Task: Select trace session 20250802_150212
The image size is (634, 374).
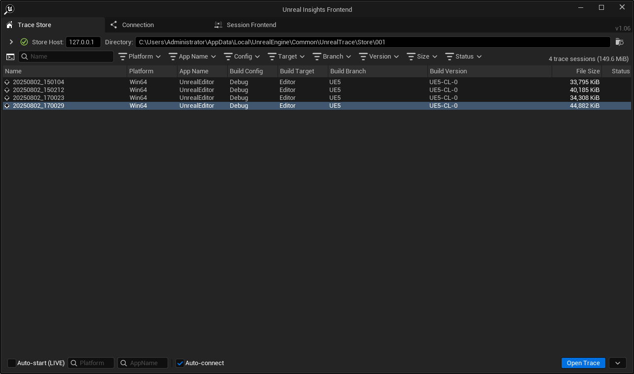Action: tap(317, 90)
